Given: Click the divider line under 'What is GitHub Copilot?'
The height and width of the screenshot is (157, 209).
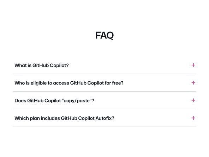Looking at the screenshot, I should tap(104, 74).
